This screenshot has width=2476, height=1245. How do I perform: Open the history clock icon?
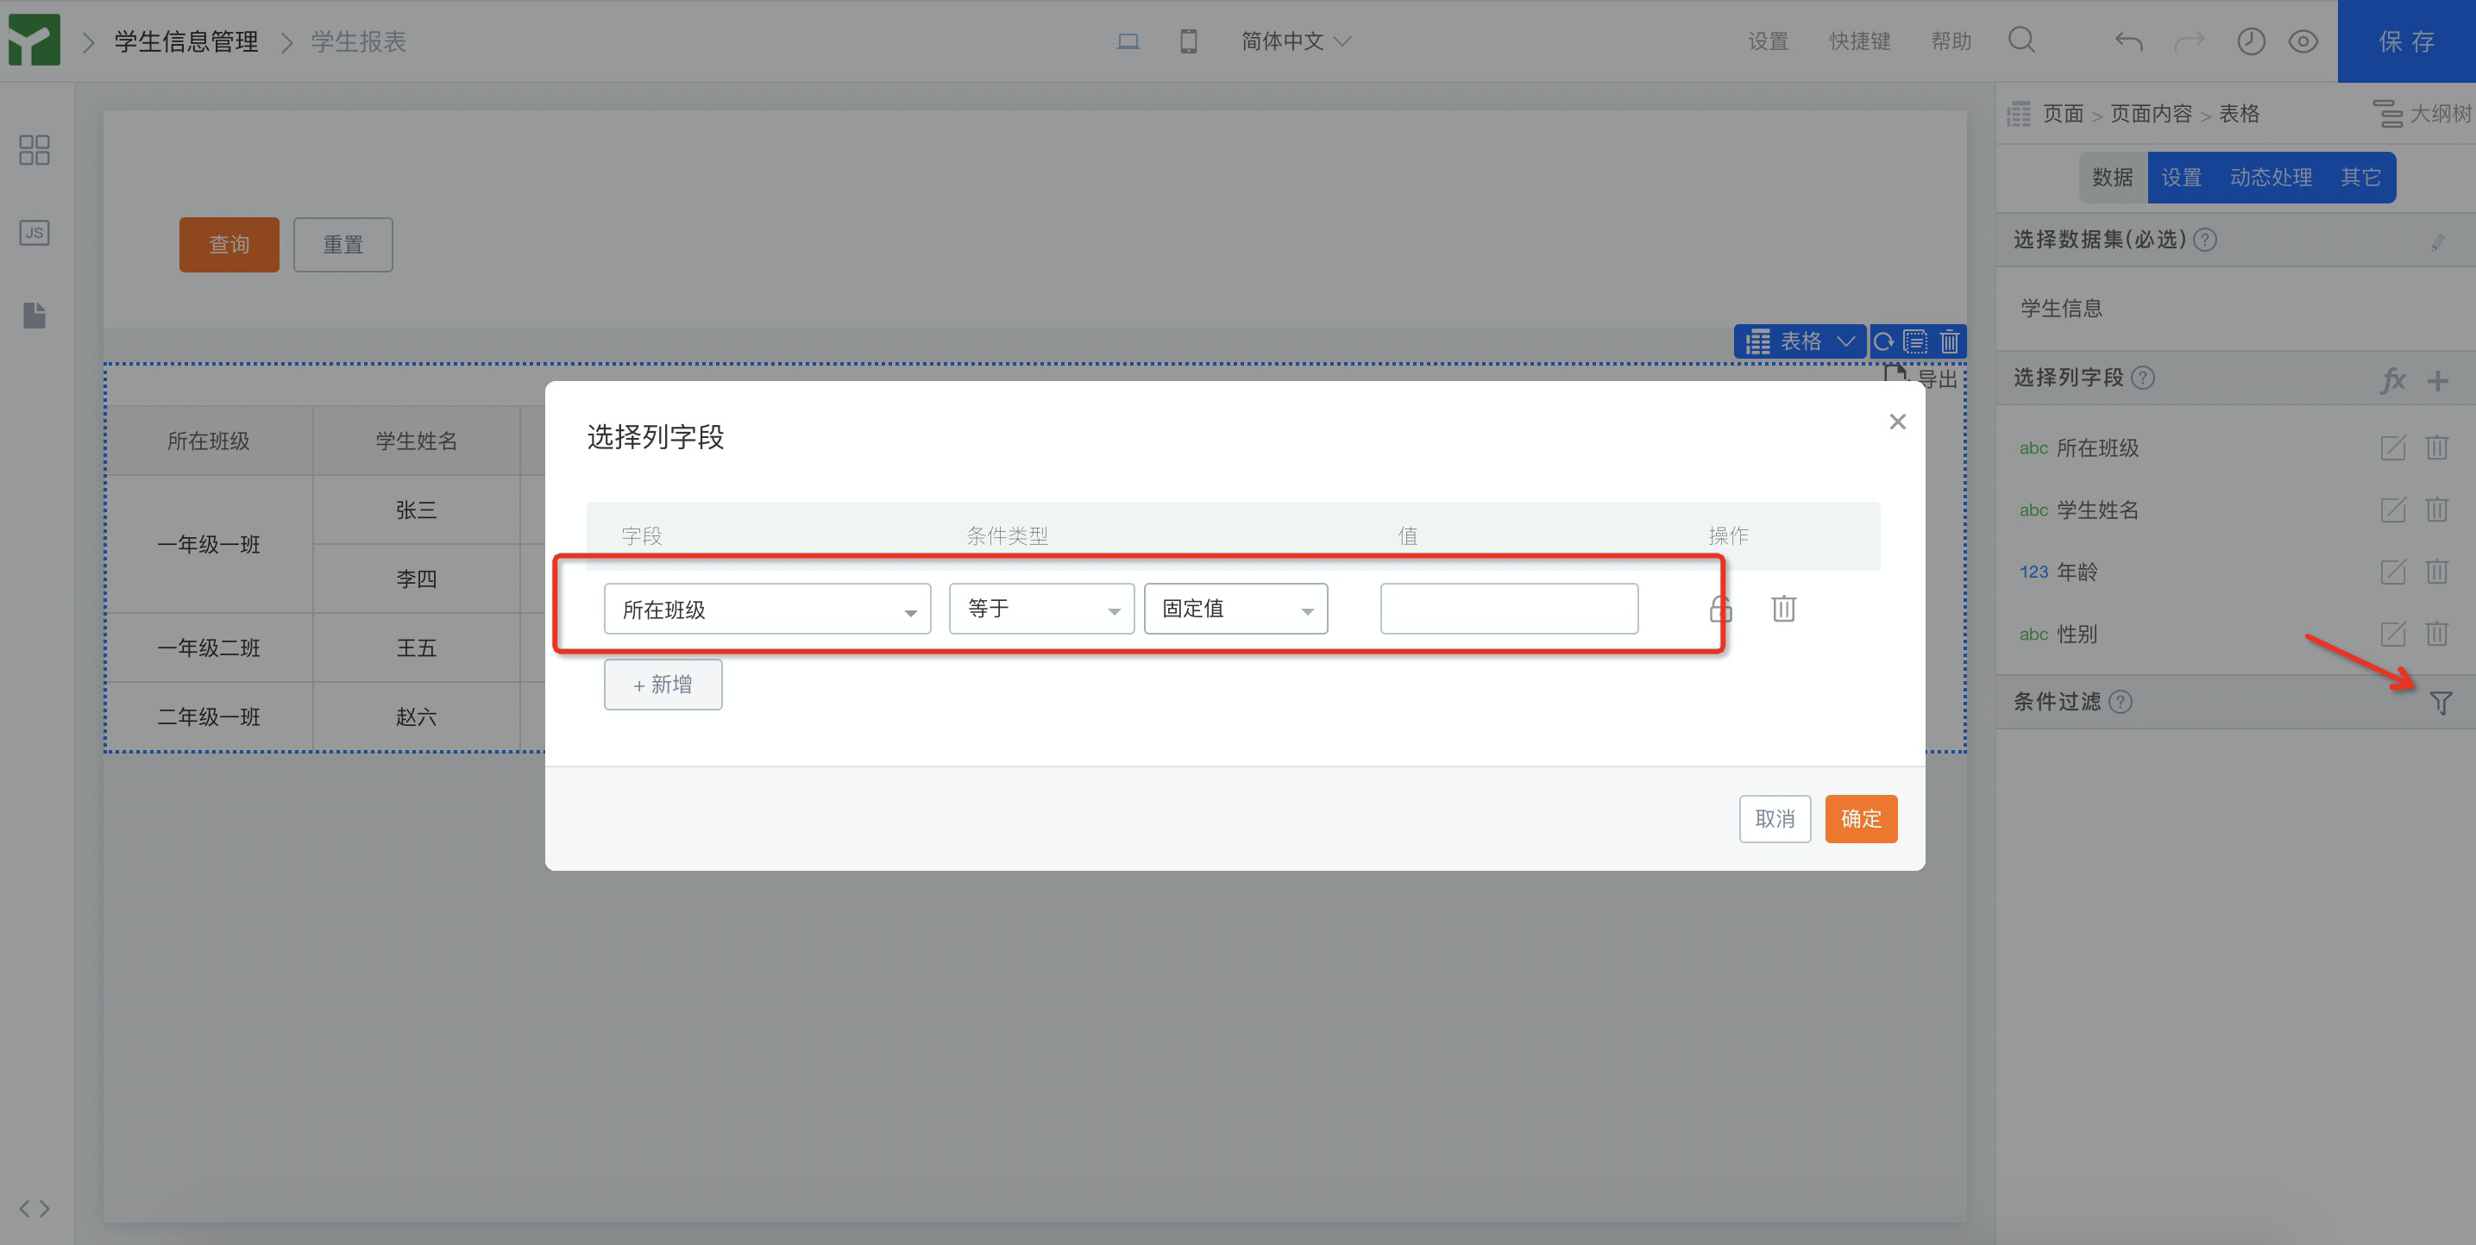coord(2251,41)
